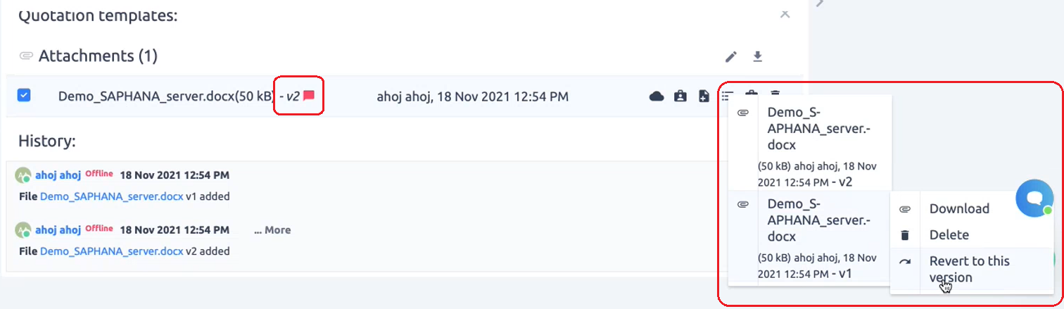1064x309 pixels.
Task: Open the blue chat bubble widget
Action: pyautogui.click(x=1034, y=198)
